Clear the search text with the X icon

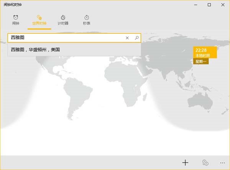click(128, 38)
